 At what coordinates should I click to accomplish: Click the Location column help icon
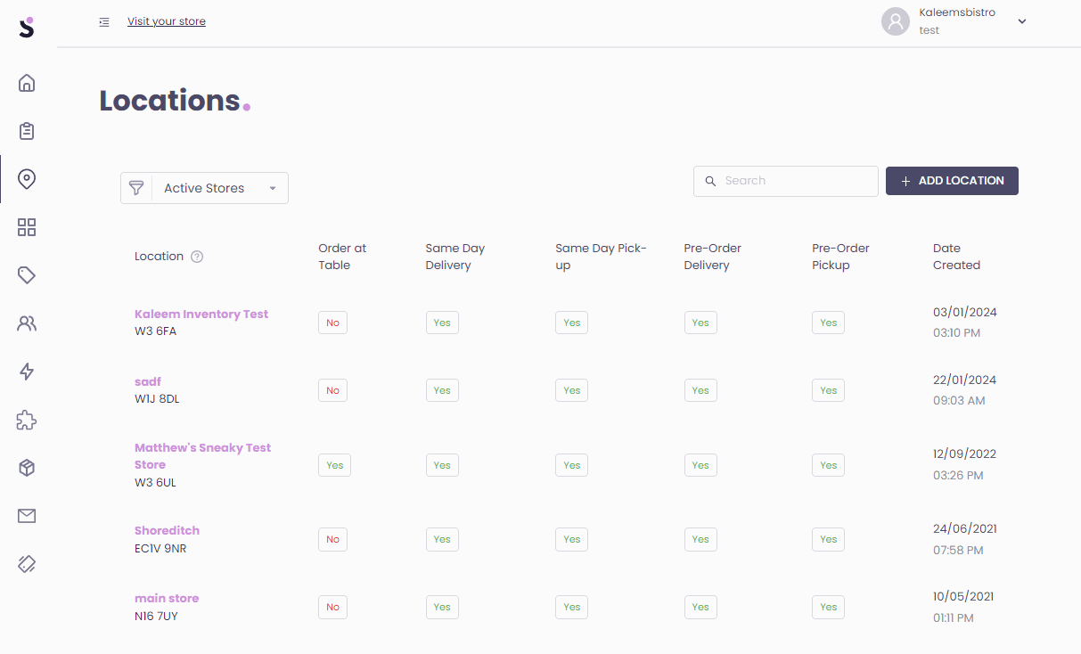point(198,257)
